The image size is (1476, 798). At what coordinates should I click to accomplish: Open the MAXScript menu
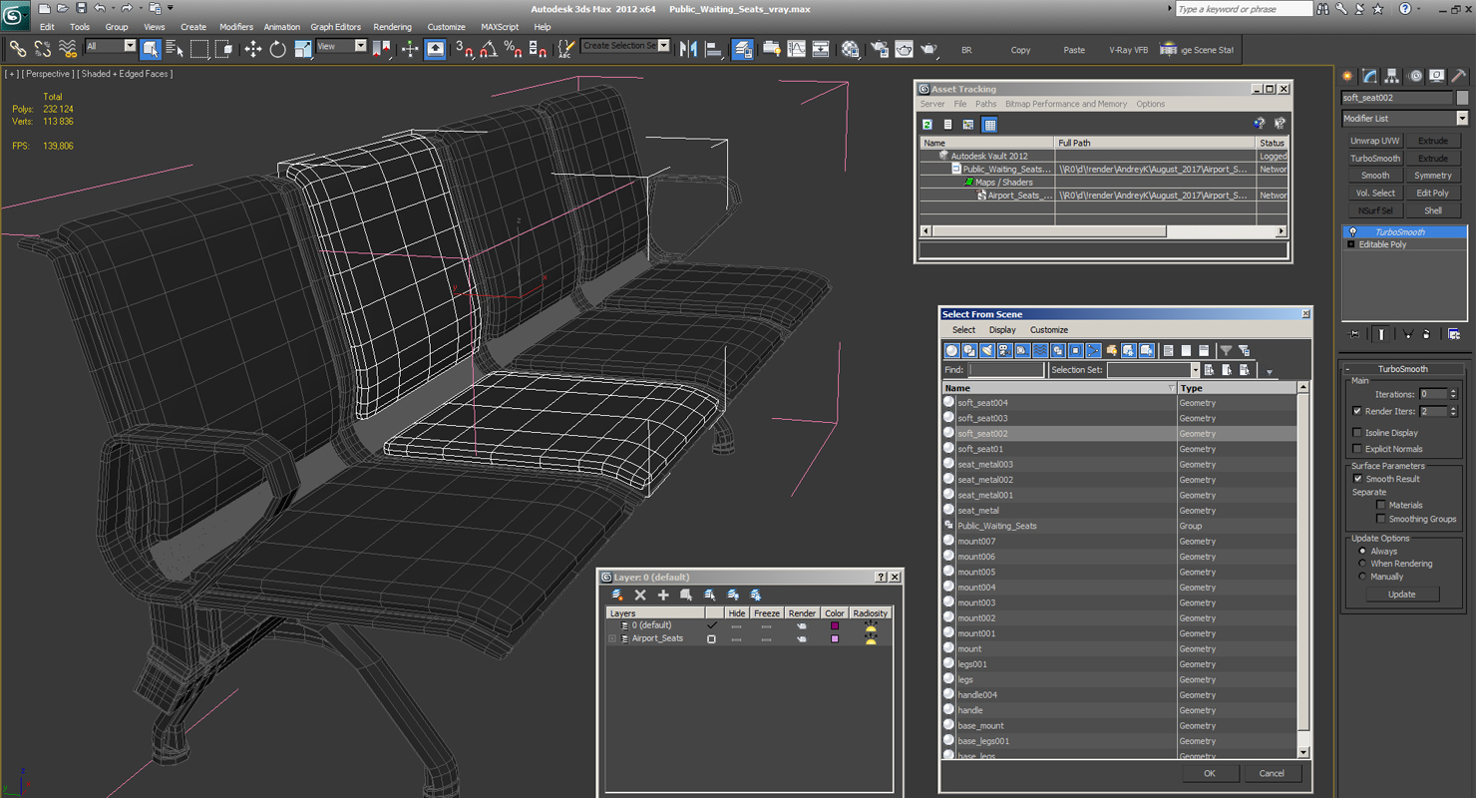[500, 27]
